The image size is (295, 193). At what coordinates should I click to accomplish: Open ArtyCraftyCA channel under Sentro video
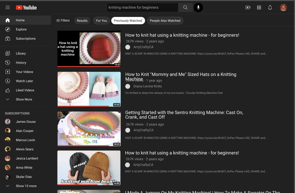pos(143,130)
